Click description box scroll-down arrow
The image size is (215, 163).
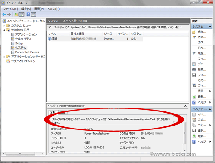pos(174,122)
